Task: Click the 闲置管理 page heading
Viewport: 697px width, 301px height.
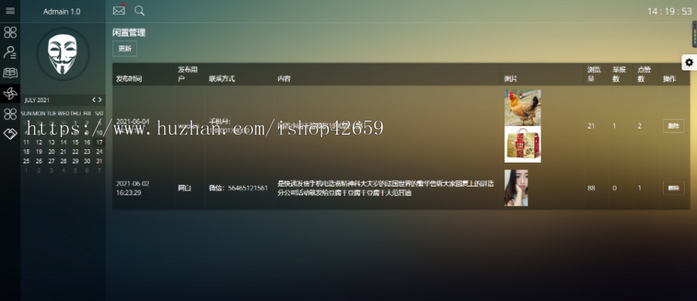Action: point(129,32)
